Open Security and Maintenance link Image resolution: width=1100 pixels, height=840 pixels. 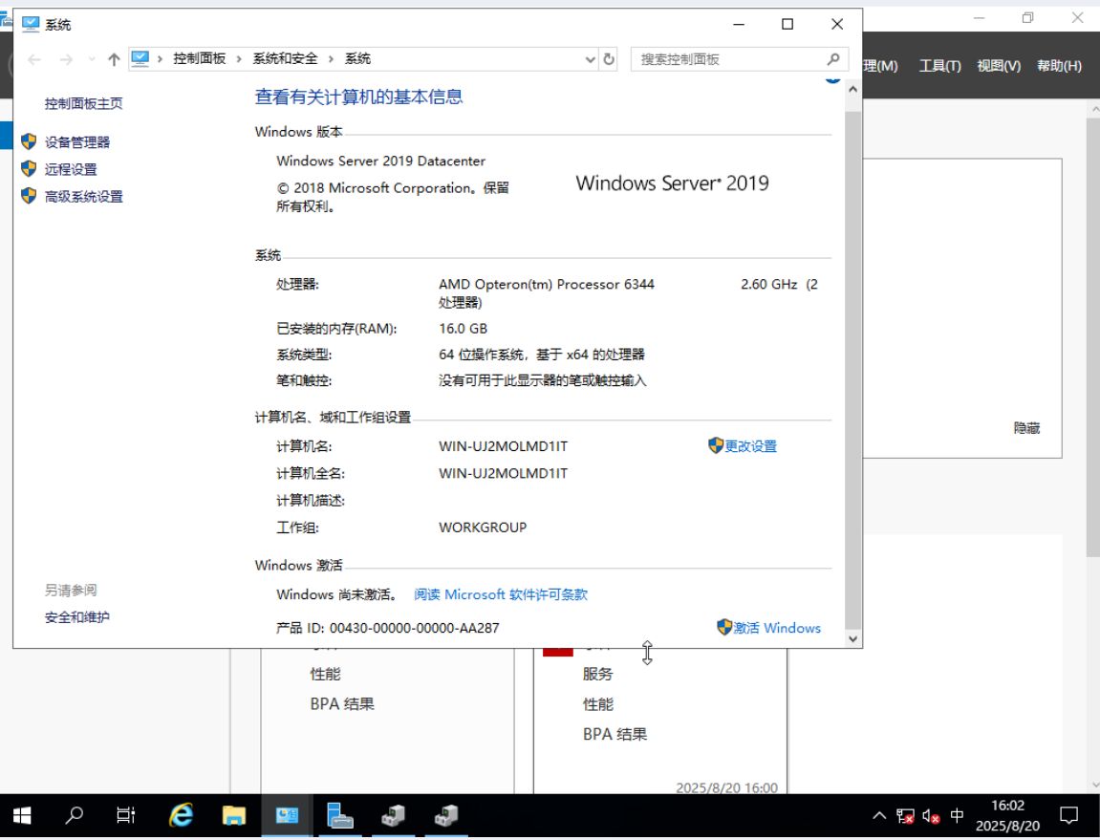(x=77, y=617)
